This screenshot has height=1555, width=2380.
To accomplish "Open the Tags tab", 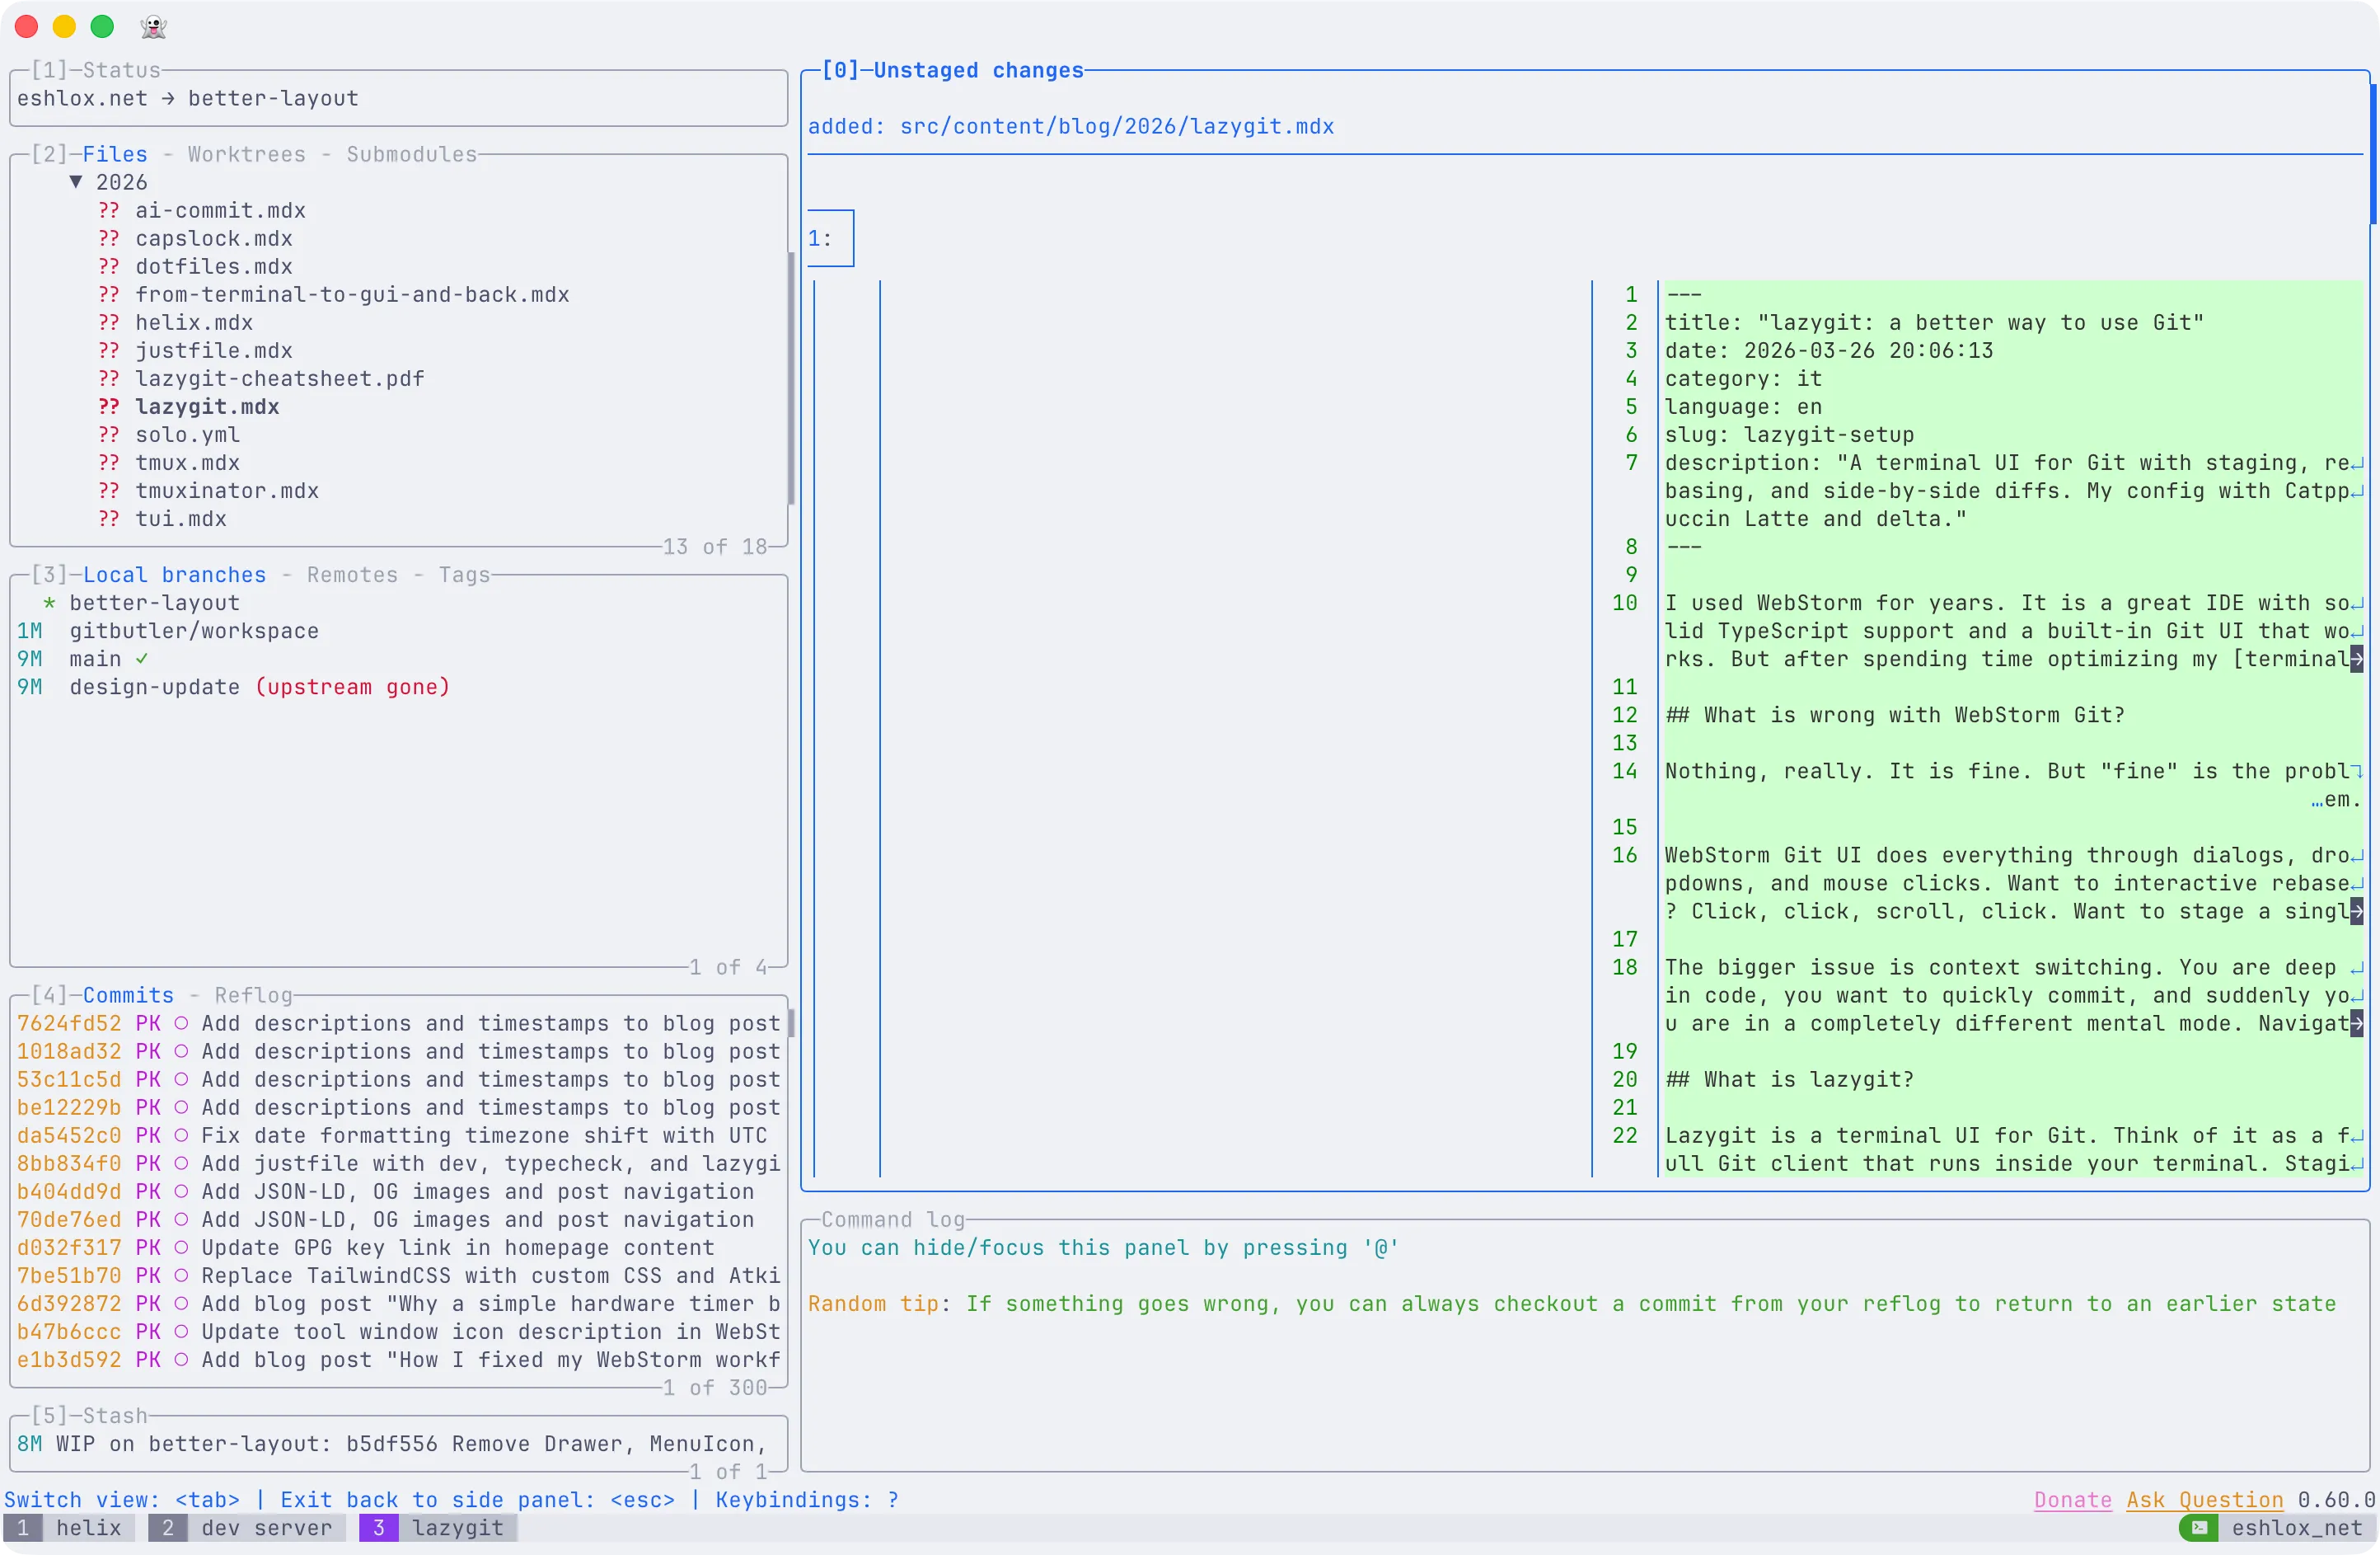I will coord(464,575).
